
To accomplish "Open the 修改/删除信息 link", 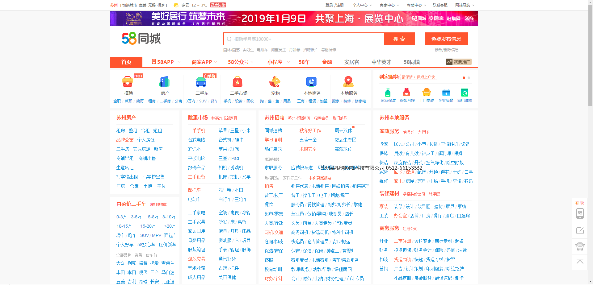I will pos(447,50).
